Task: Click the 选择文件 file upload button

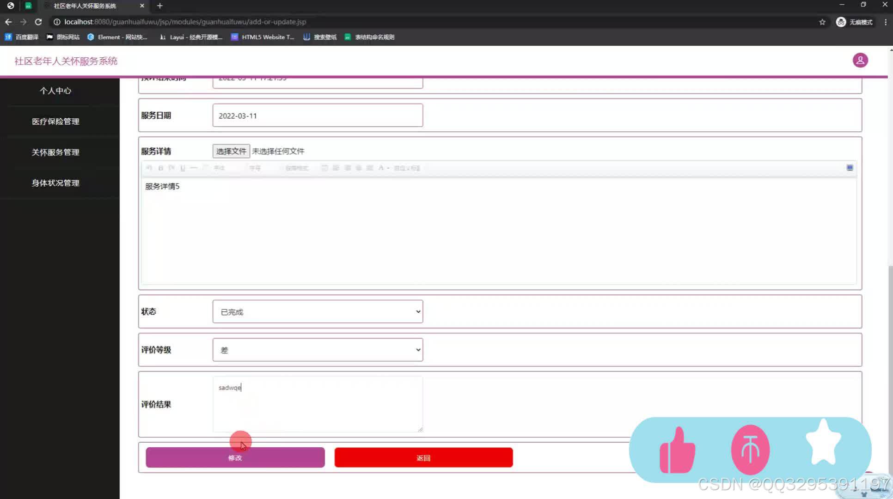Action: click(231, 151)
